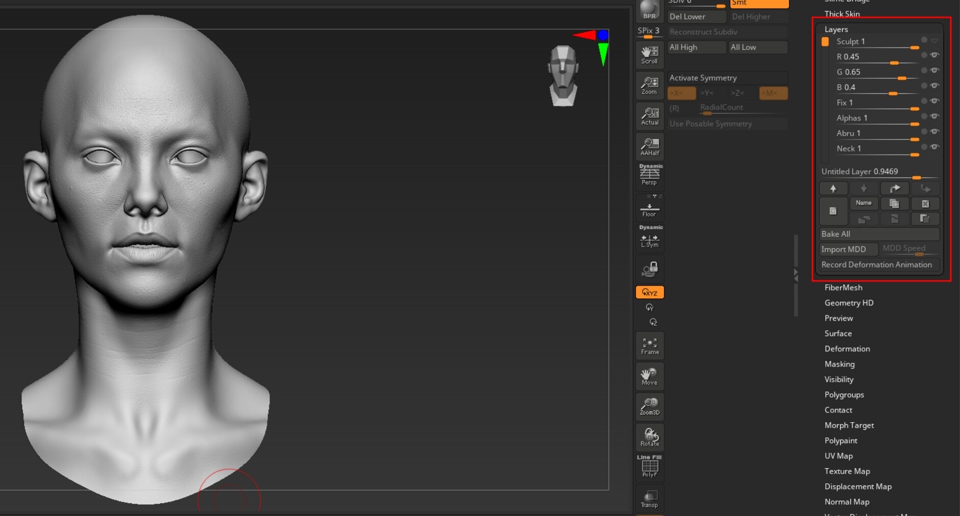Click the delete layer X icon
Viewport: 960px width, 516px height.
click(925, 204)
